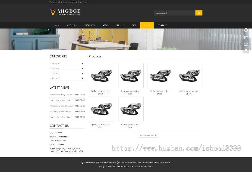Click the footer location pin icon
This screenshot has height=172, width=252.
click(x=118, y=163)
